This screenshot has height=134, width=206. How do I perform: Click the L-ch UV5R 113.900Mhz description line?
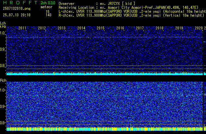click(132, 11)
